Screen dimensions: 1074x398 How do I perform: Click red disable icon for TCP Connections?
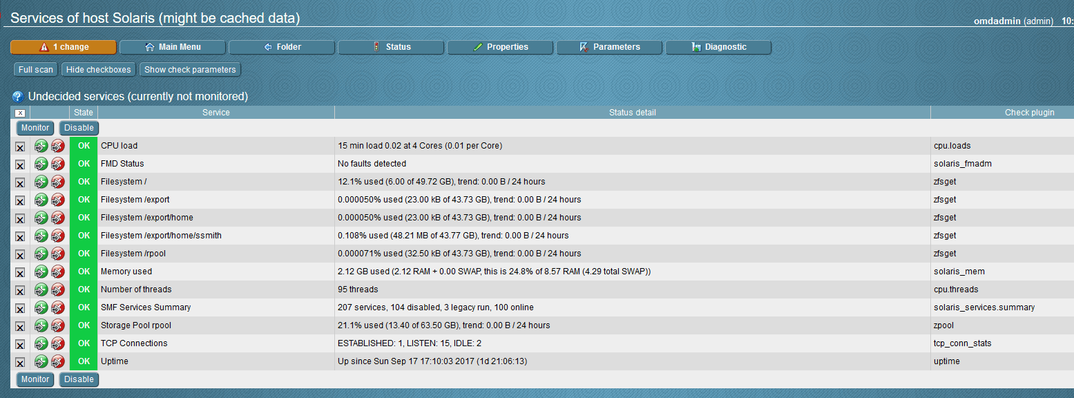(58, 343)
